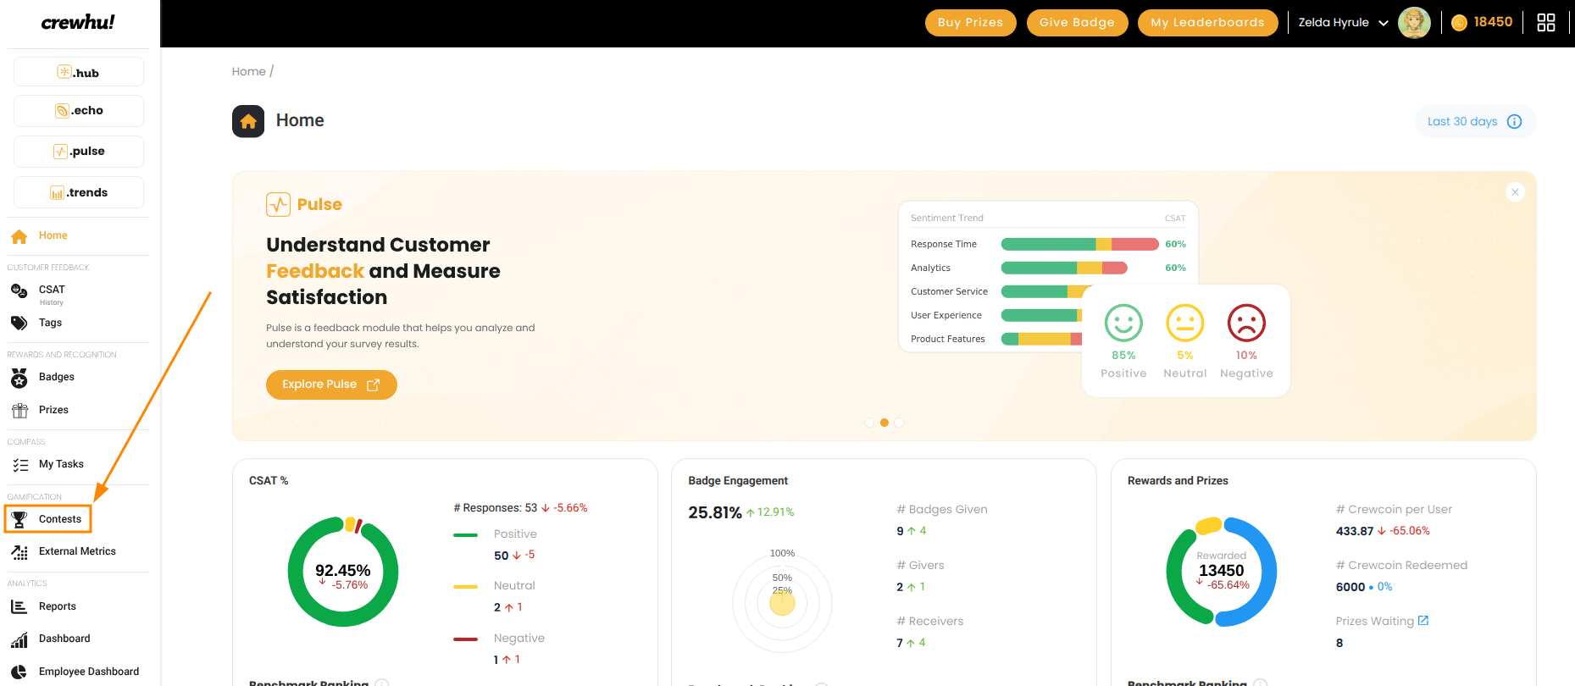
Task: Select the first carousel dot on banner
Action: (869, 423)
